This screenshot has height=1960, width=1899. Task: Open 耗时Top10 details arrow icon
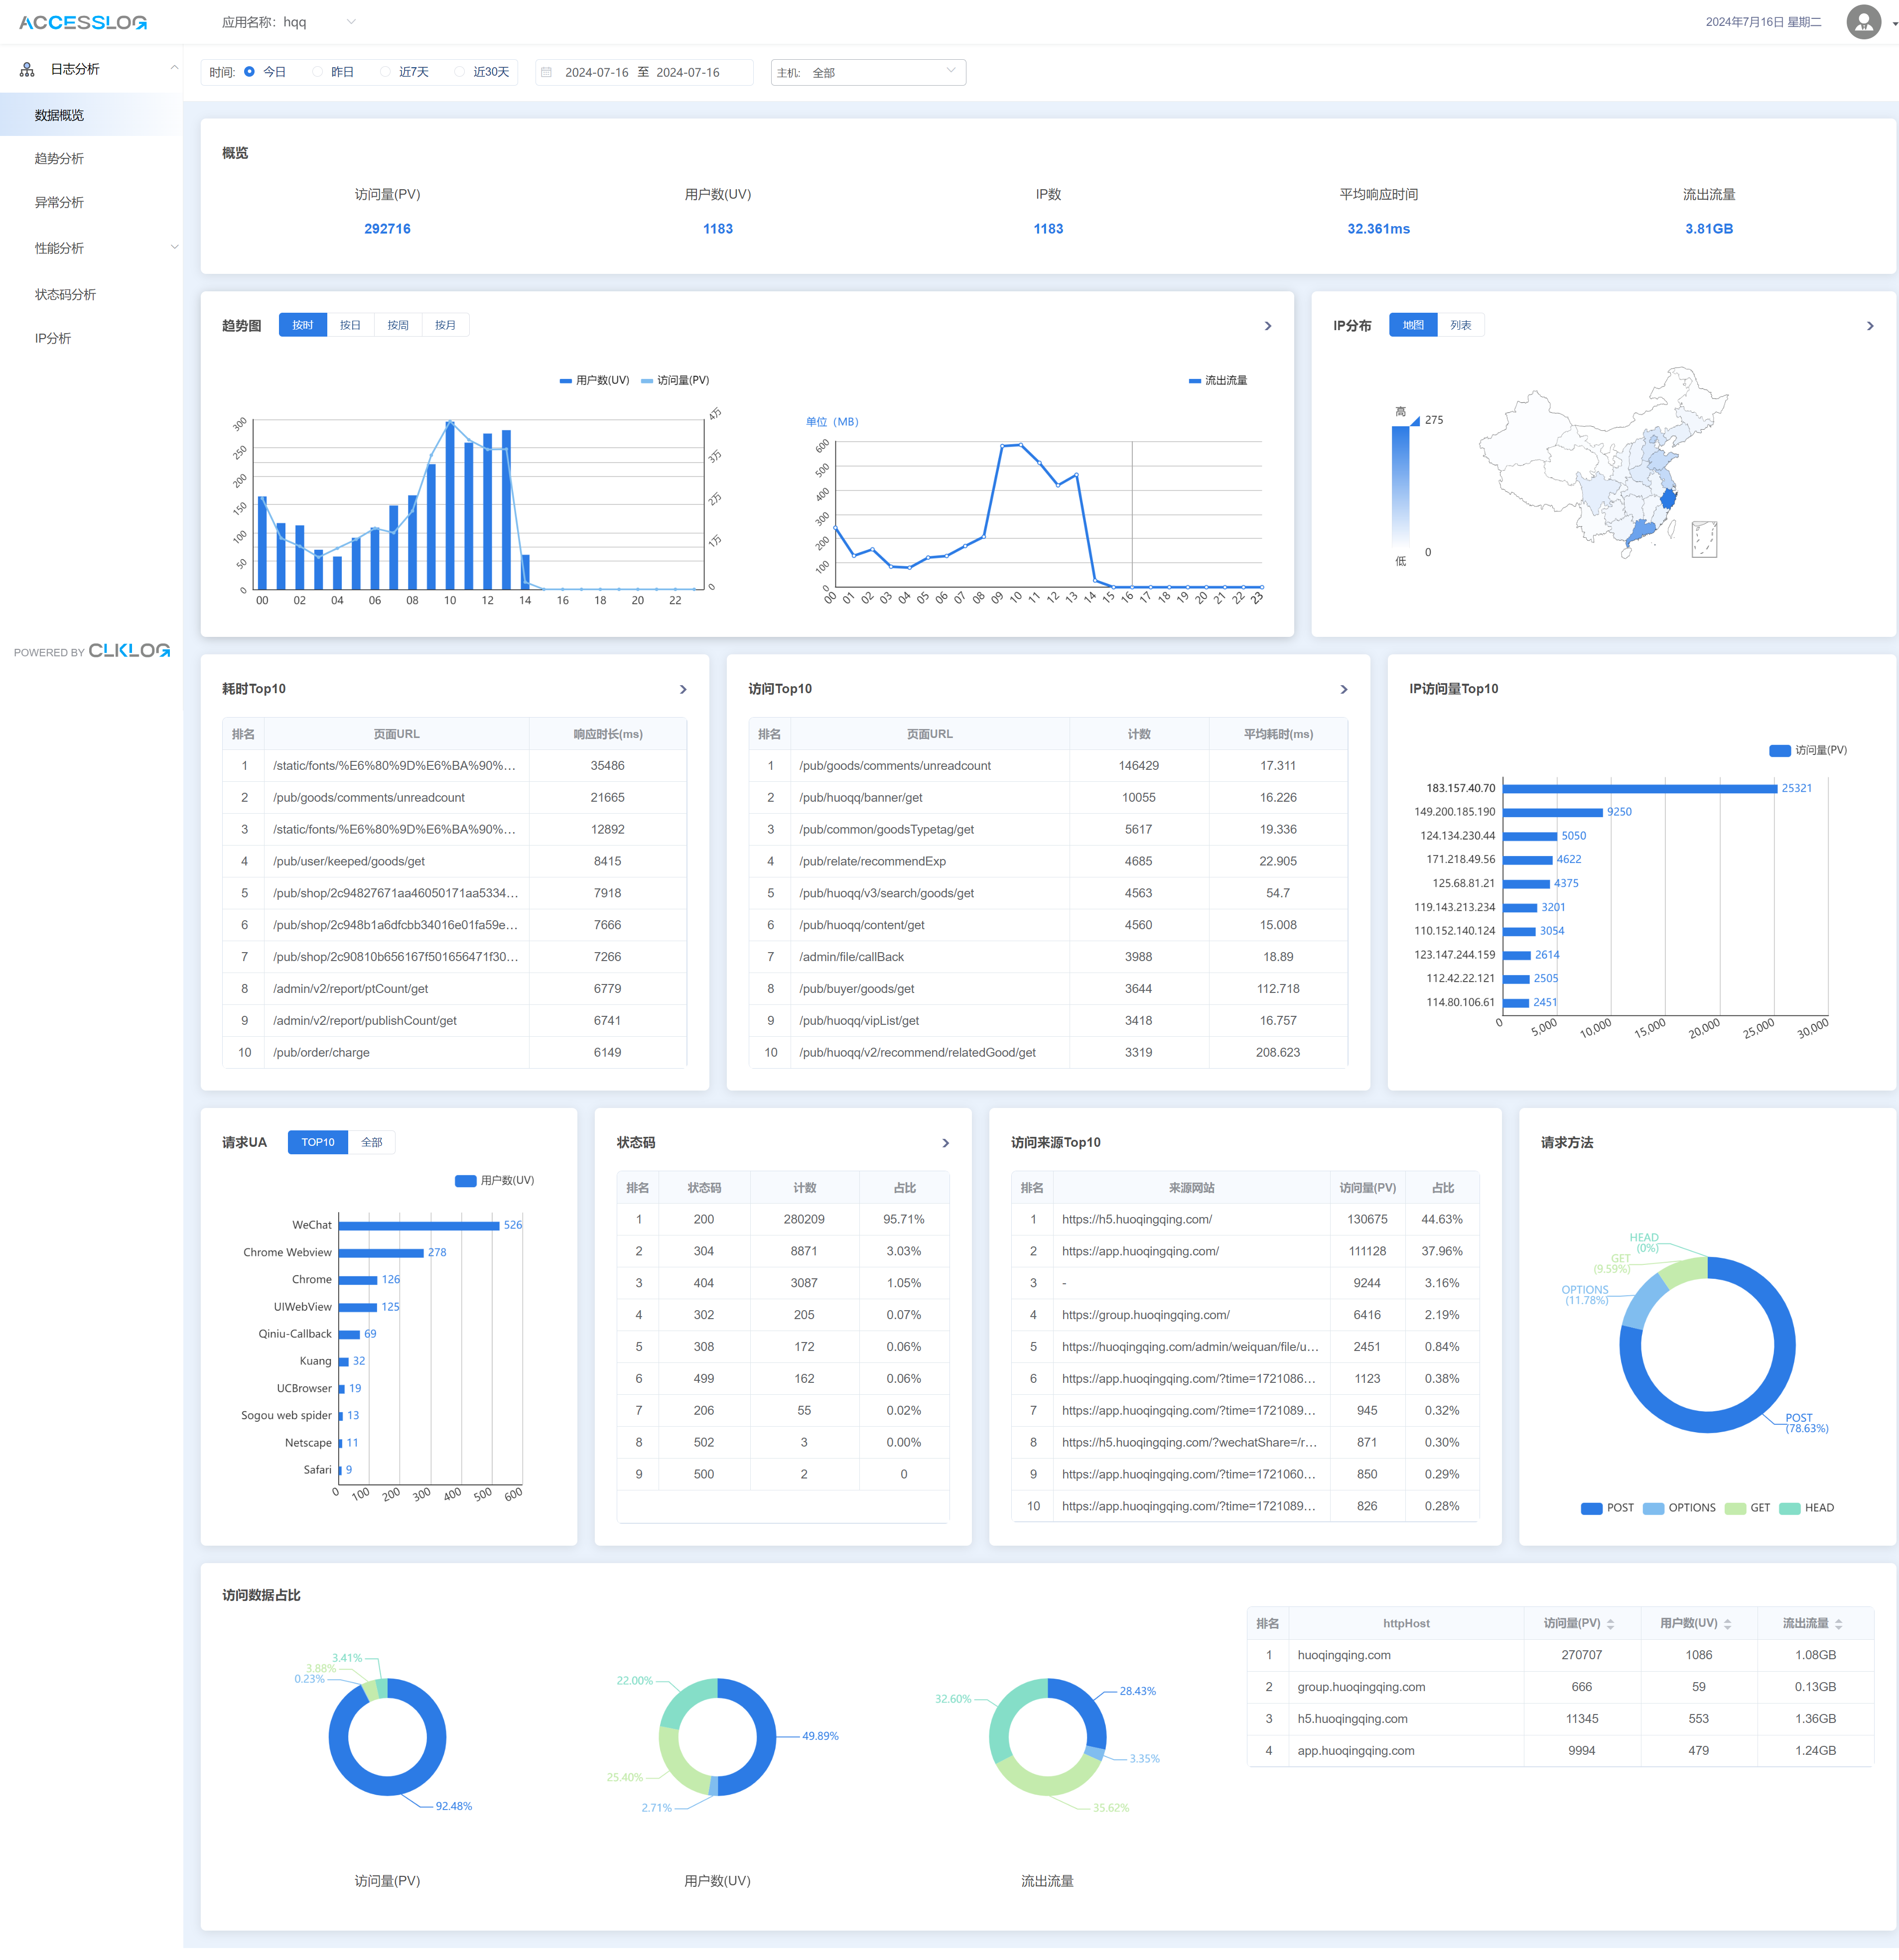(x=683, y=689)
